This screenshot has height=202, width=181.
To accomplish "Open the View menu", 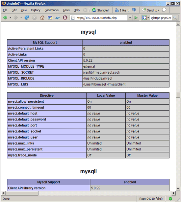I will click(x=24, y=10).
